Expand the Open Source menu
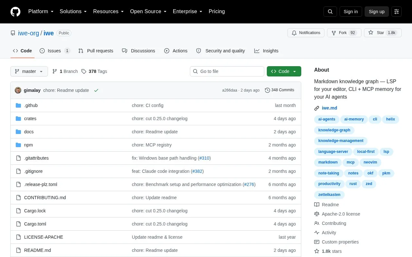 click(148, 12)
